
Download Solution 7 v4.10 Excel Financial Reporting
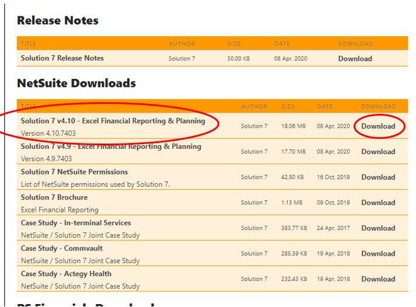click(x=378, y=126)
